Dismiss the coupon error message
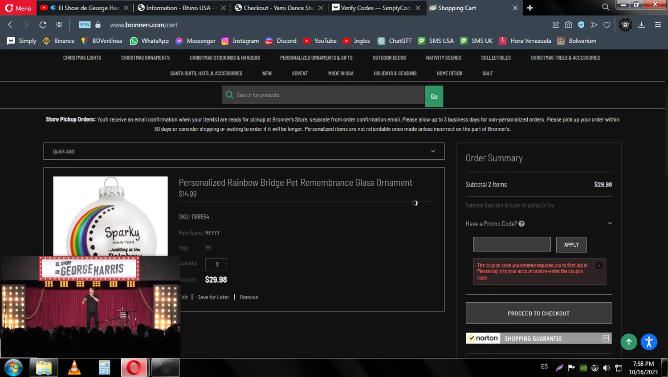The width and height of the screenshot is (668, 377). (x=599, y=266)
